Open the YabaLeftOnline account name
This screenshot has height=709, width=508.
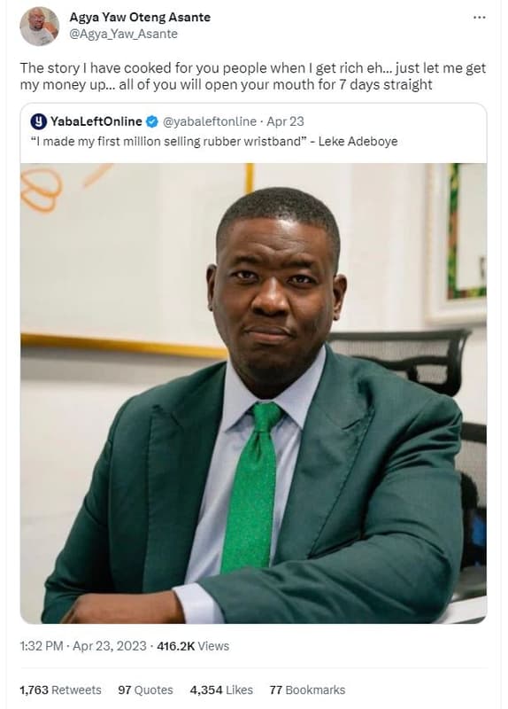click(x=96, y=121)
